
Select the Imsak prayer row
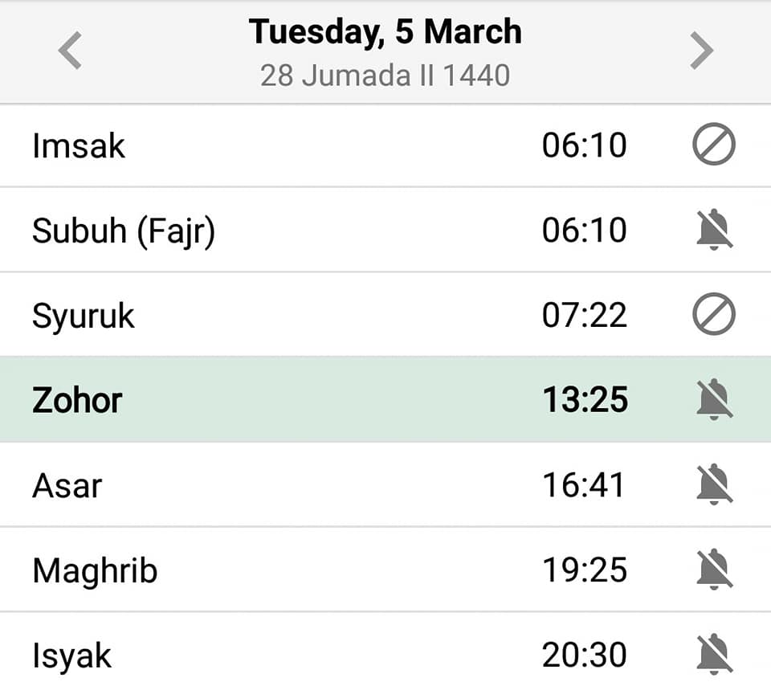385,145
